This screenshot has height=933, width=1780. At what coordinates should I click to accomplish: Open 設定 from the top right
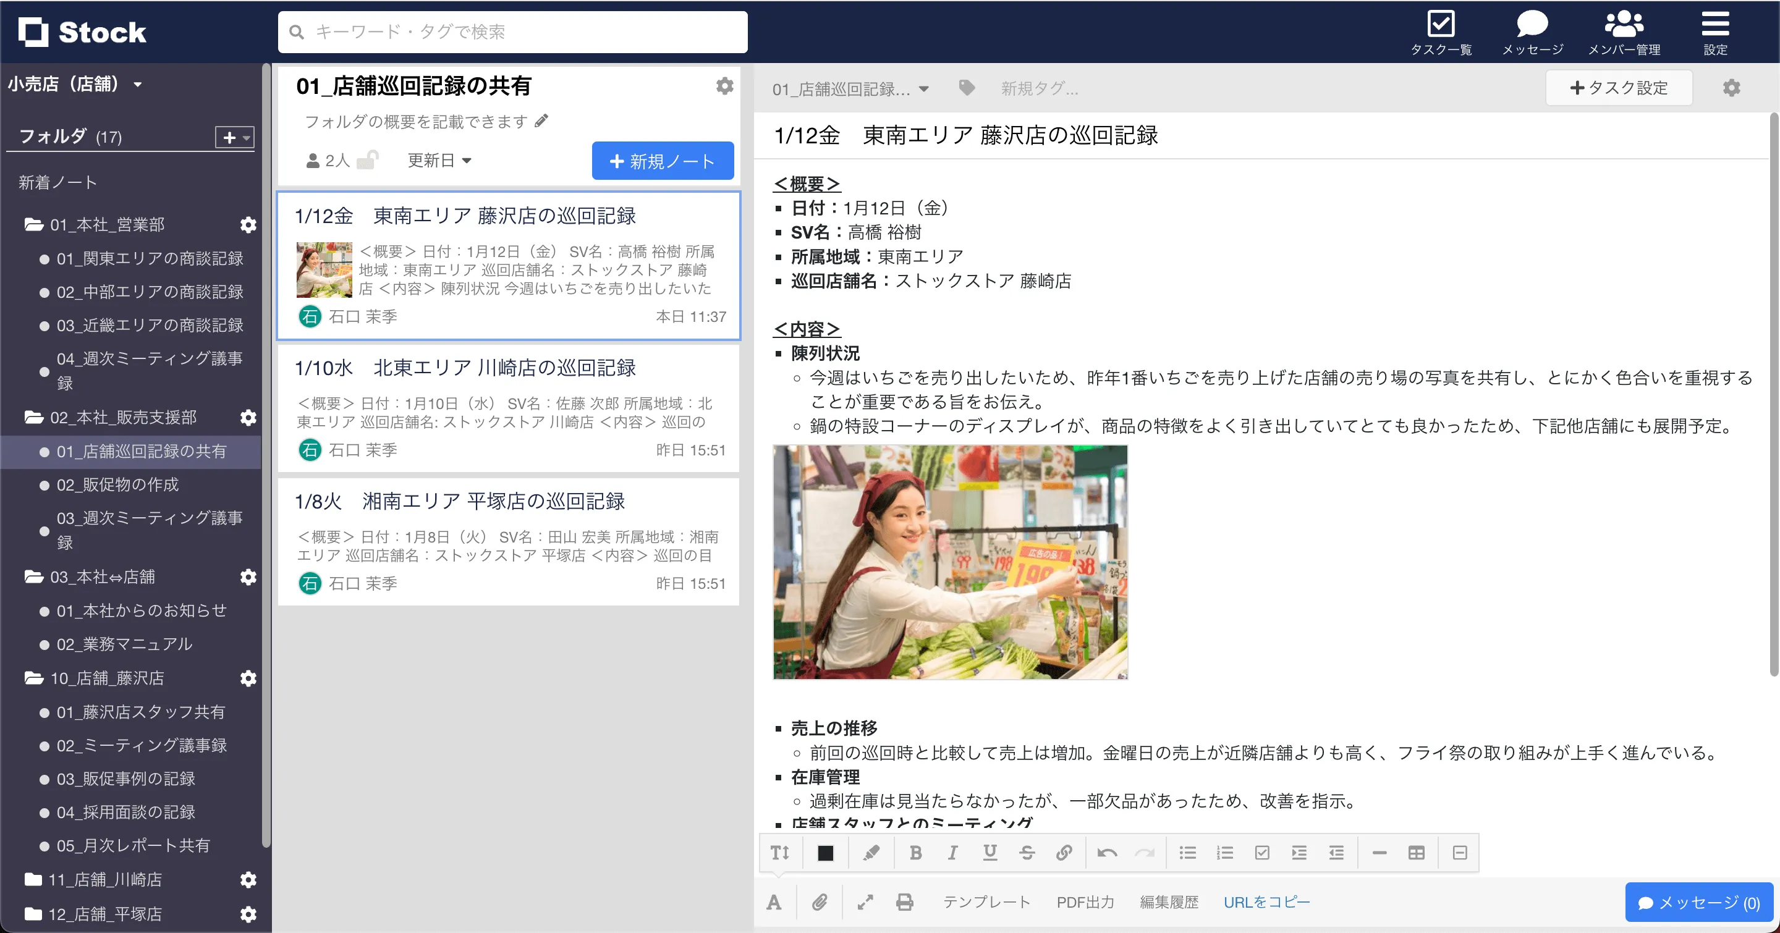click(1715, 31)
